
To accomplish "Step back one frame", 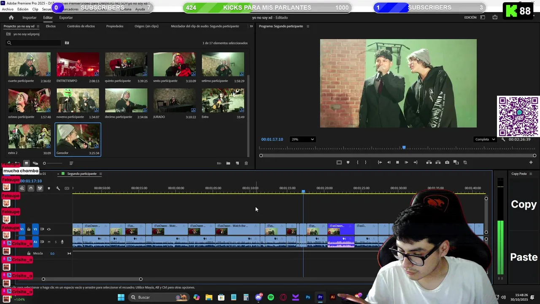I will pyautogui.click(x=389, y=163).
